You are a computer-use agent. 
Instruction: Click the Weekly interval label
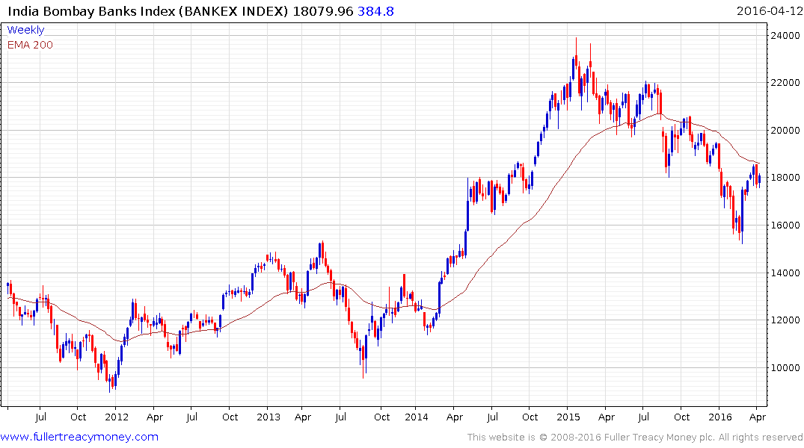pyautogui.click(x=25, y=30)
